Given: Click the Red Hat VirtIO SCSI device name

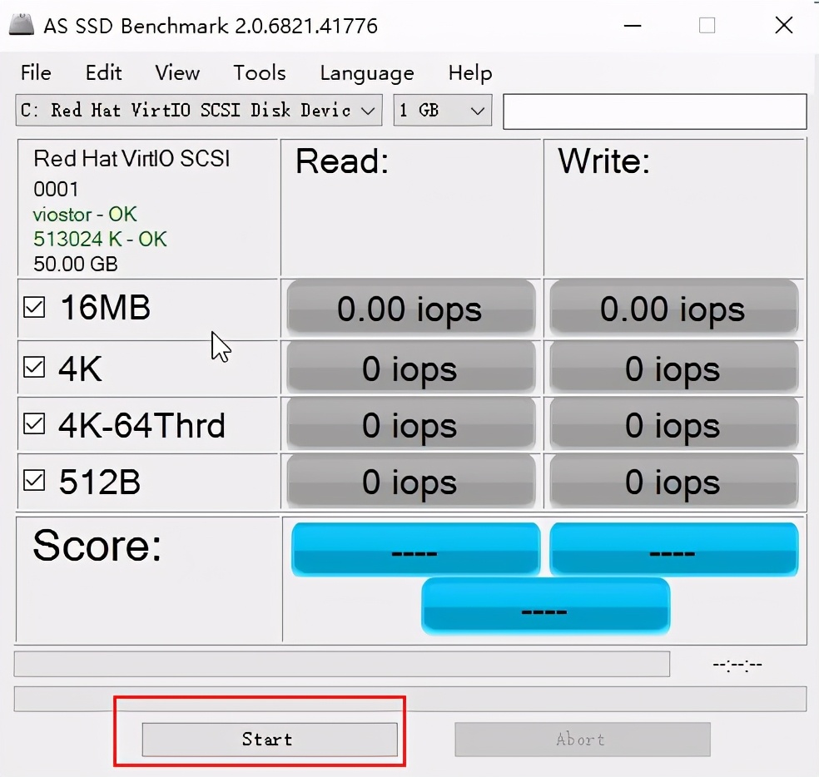Looking at the screenshot, I should 132,159.
